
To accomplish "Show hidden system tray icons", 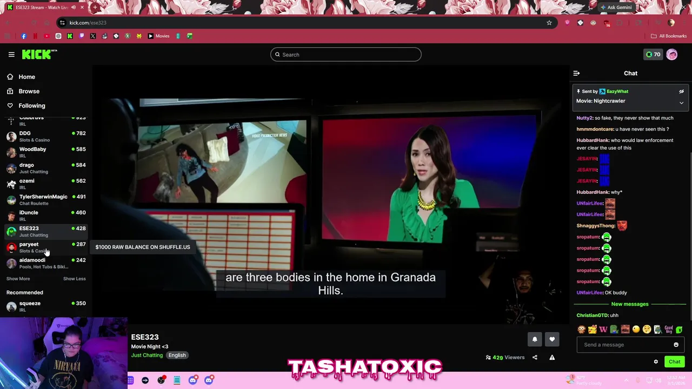I will coord(626,380).
